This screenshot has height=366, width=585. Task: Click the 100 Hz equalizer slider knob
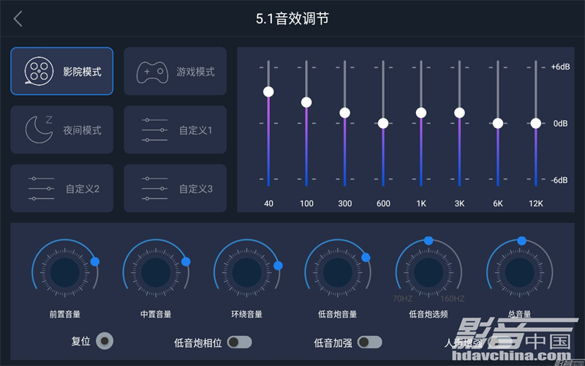(x=306, y=102)
